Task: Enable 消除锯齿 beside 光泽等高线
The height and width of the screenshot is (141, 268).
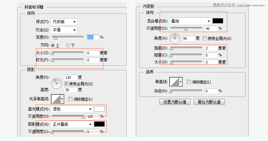Action: (x=70, y=99)
